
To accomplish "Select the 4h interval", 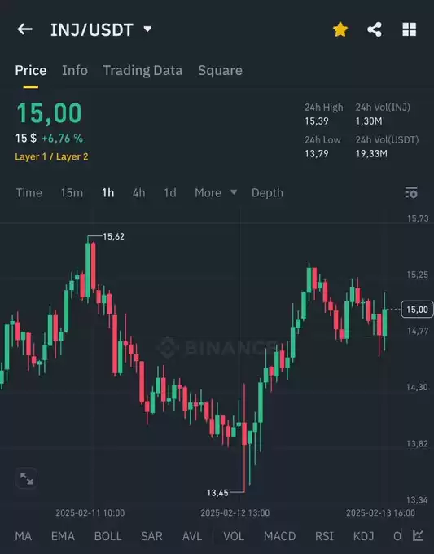I will (138, 192).
